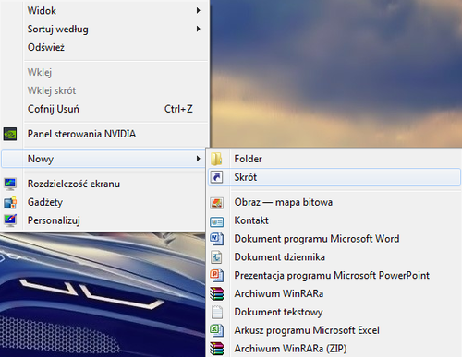Screen dimensions: 462x357
Task: Create Prezentacja programu Microsoft PowerPoint
Action: click(x=334, y=276)
